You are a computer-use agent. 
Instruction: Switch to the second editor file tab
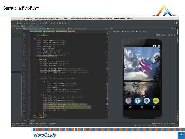coord(57,28)
